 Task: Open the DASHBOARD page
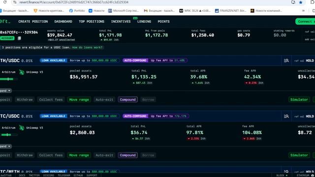[x=63, y=22]
